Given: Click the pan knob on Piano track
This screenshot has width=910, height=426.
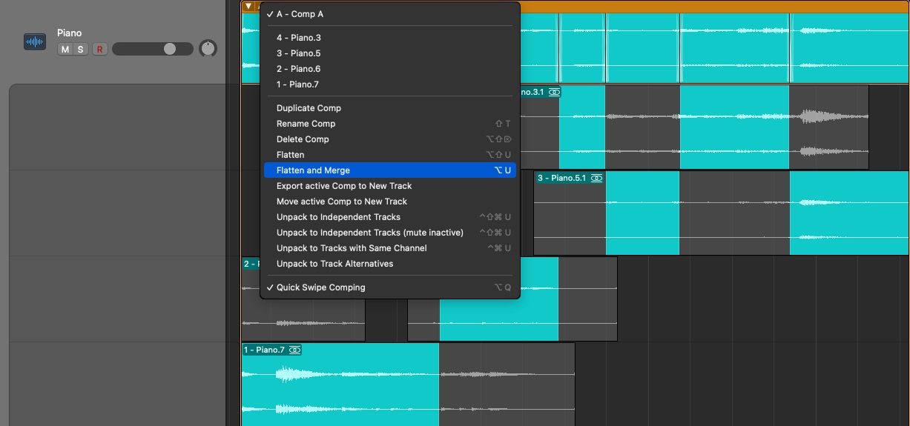Looking at the screenshot, I should coord(208,49).
